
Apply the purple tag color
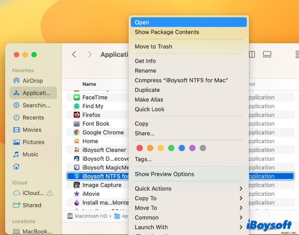192,148
